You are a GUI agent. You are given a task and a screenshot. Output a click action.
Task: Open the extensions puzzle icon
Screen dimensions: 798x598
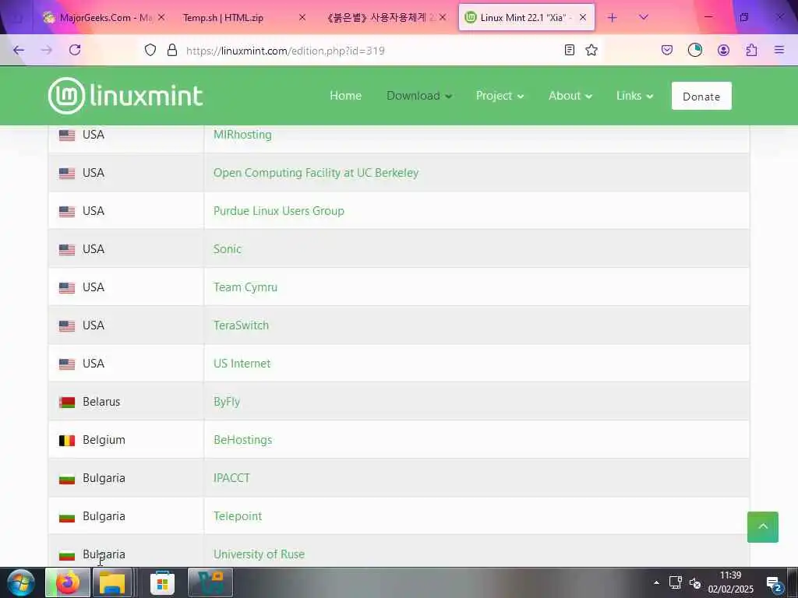pos(751,50)
